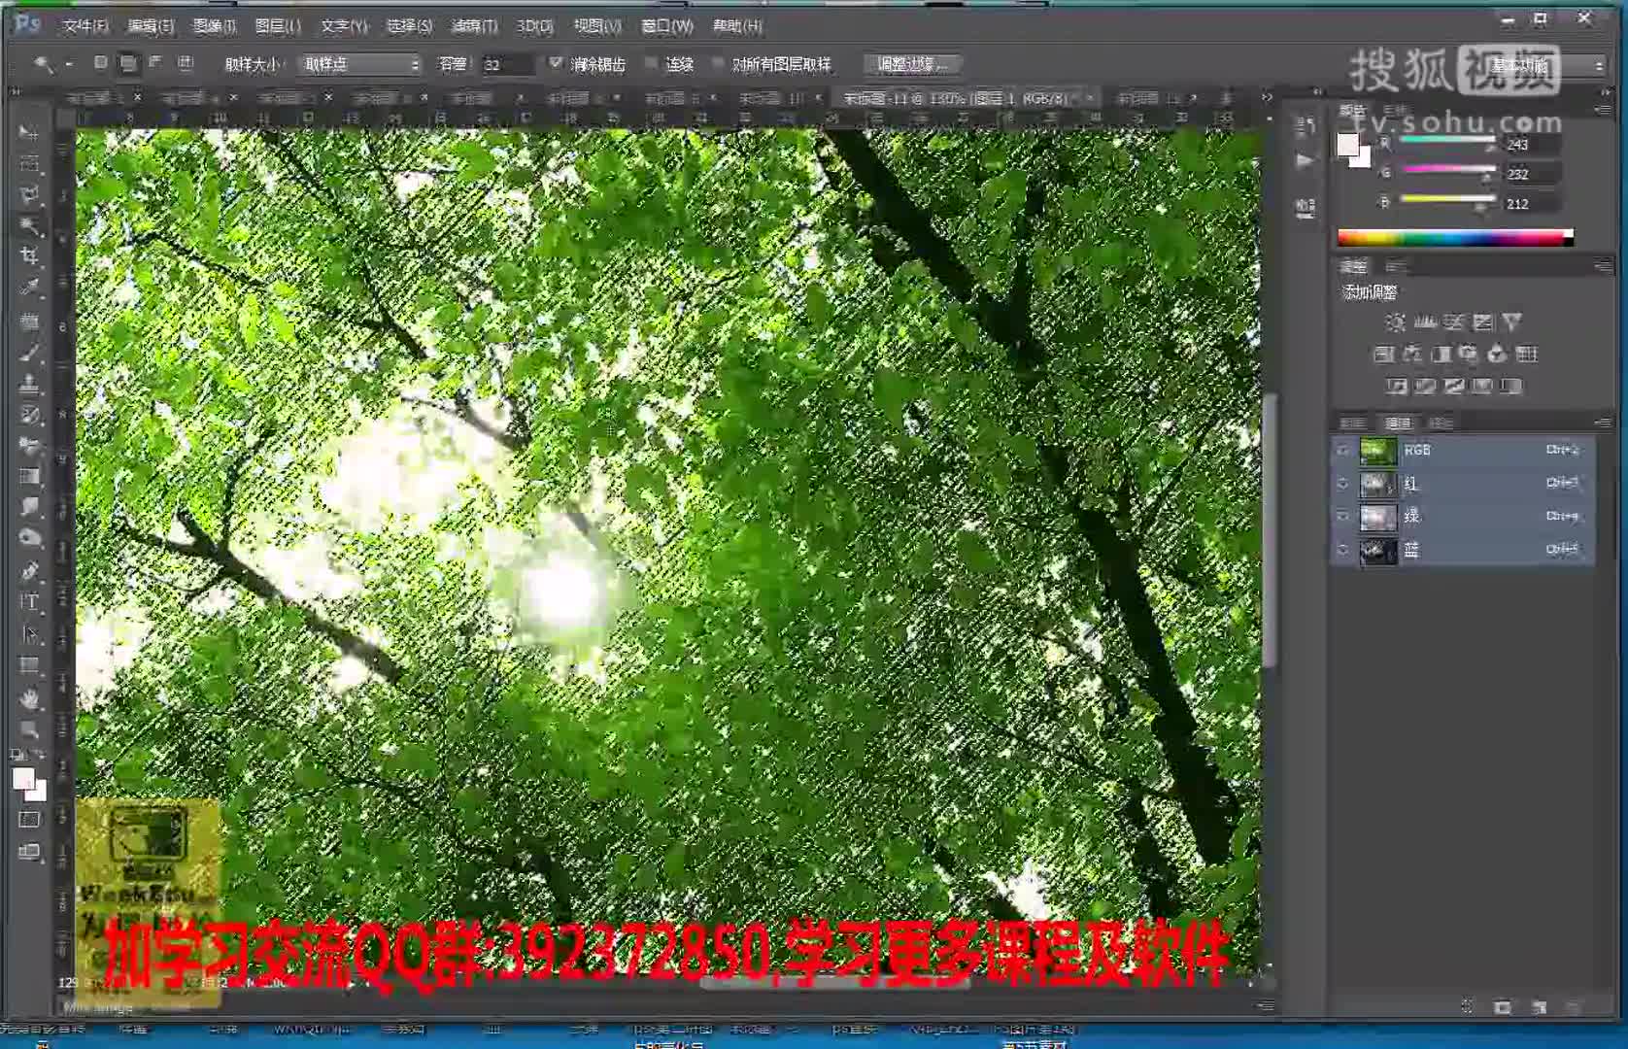Open the 取样大小 sample size dropdown
1628x1049 pixels.
click(x=360, y=64)
